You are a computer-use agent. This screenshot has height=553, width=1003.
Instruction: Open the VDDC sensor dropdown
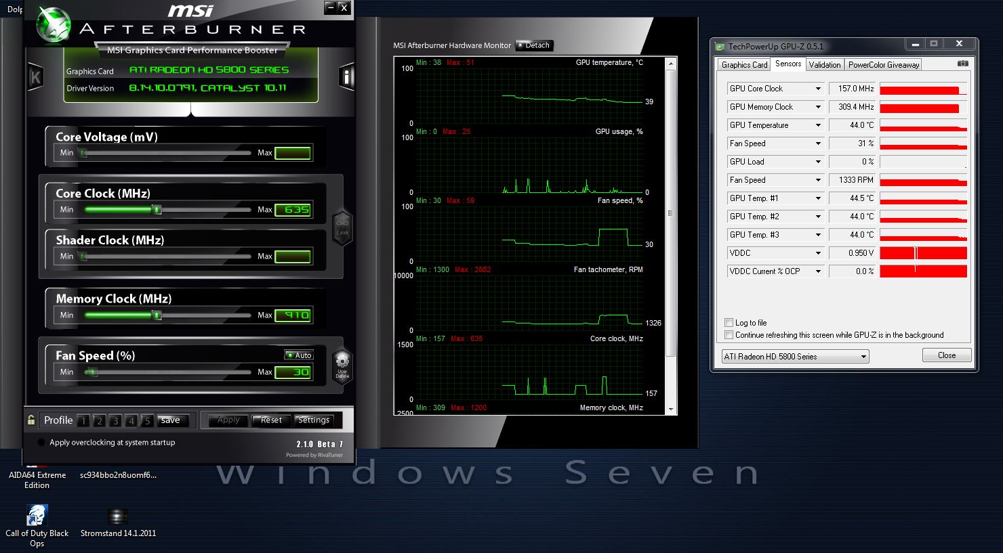point(775,253)
